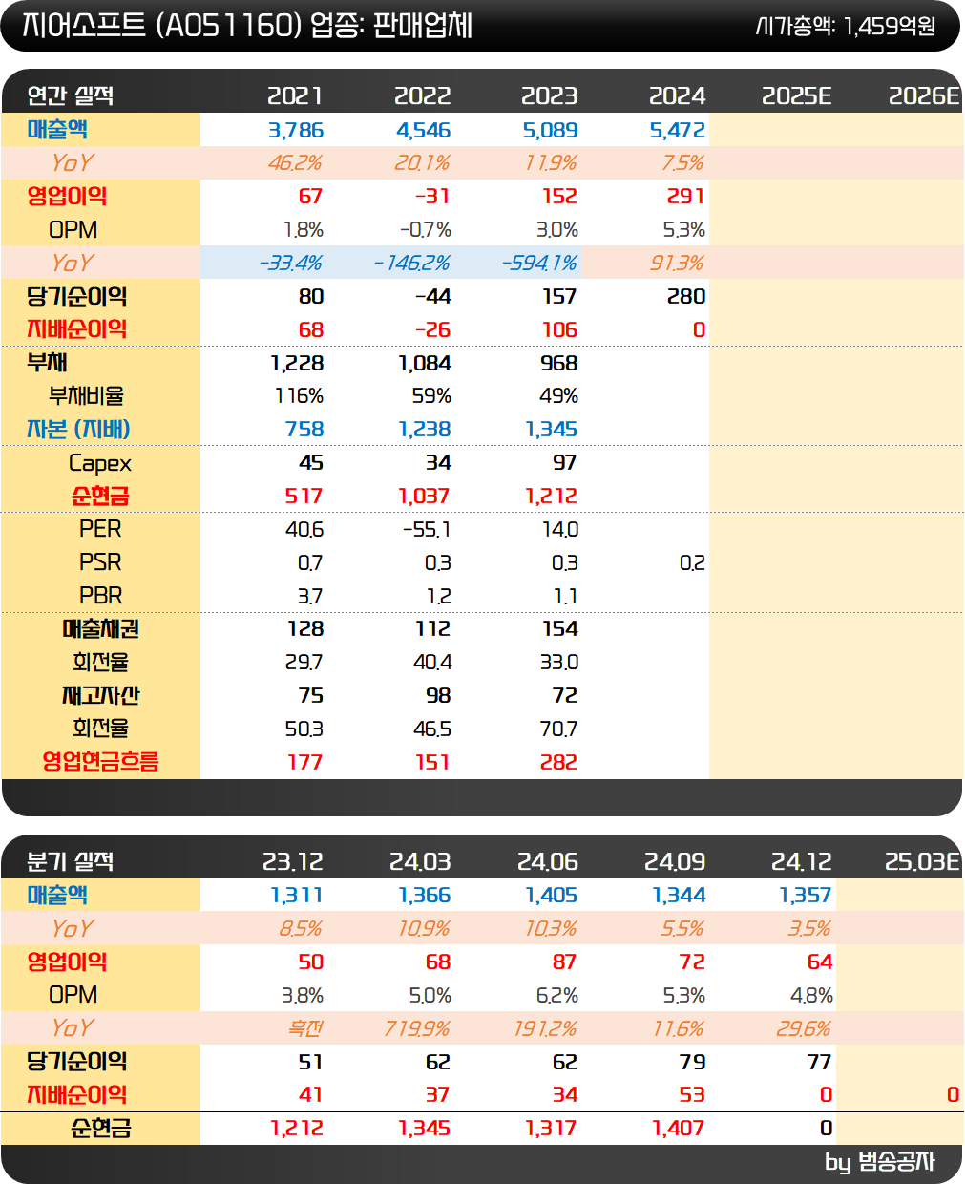The height and width of the screenshot is (1184, 965).
Task: Click the 2024 annual revenue value '5,472'
Action: pyautogui.click(x=677, y=130)
